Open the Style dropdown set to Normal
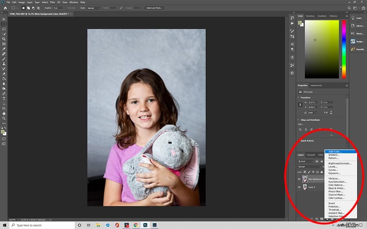 (x=93, y=8)
